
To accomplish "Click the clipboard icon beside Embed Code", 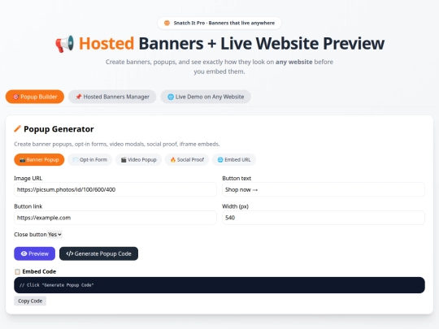I will pos(17,271).
